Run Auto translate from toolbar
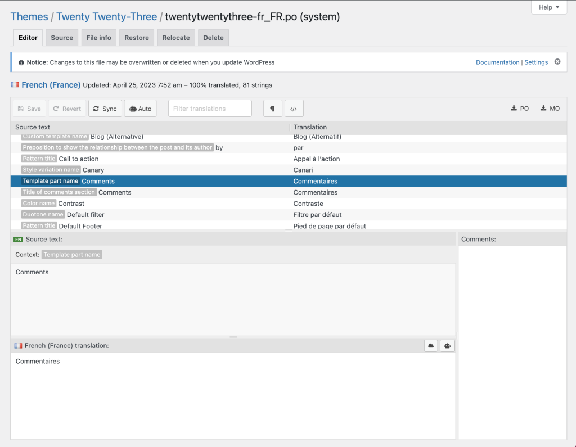Image resolution: width=576 pixels, height=447 pixels. coord(140,109)
